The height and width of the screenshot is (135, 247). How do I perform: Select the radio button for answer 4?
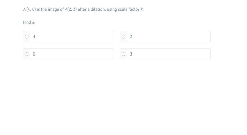pyautogui.click(x=27, y=37)
